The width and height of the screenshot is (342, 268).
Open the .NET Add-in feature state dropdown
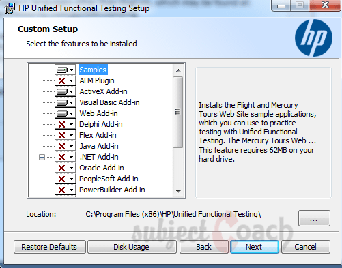(x=66, y=157)
